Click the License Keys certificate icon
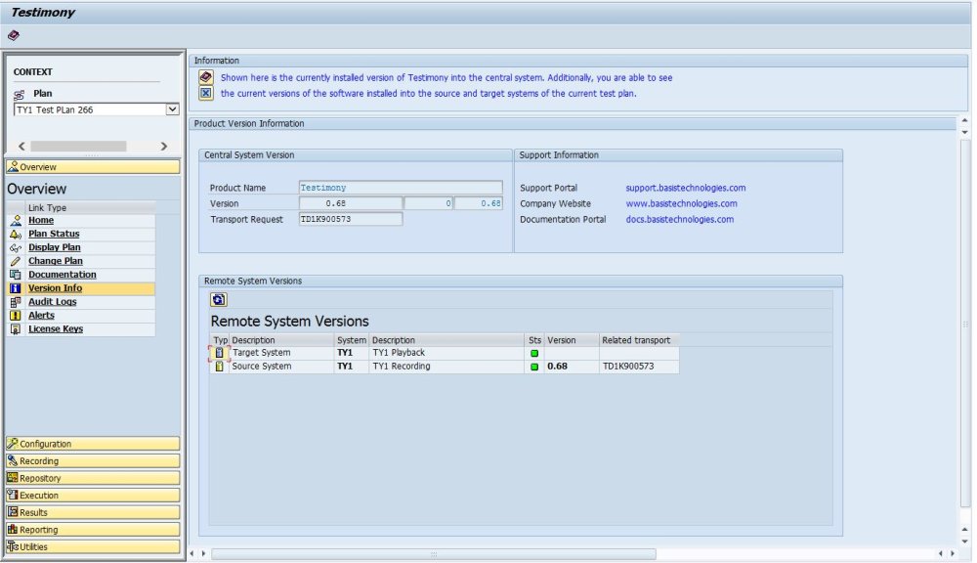Screen dimensions: 977x563 tap(16, 329)
